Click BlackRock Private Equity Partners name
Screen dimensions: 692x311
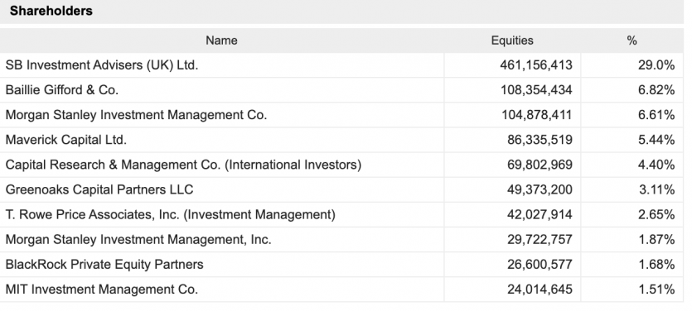104,265
